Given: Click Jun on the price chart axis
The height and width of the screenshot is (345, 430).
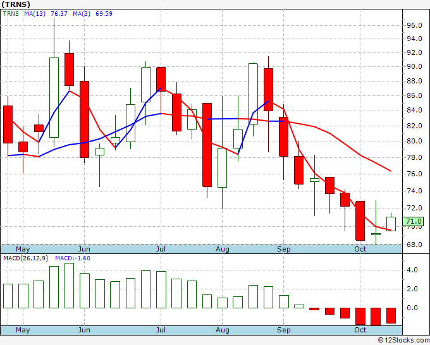Looking at the screenshot, I should 84,249.
